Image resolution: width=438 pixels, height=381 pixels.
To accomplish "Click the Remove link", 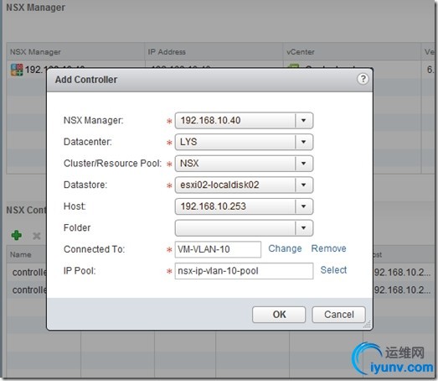I will click(x=329, y=248).
